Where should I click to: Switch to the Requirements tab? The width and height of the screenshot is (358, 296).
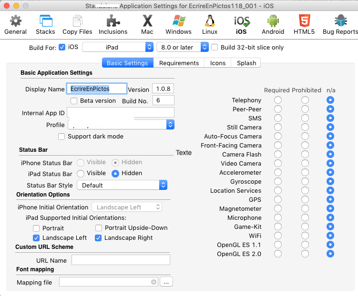(x=179, y=63)
